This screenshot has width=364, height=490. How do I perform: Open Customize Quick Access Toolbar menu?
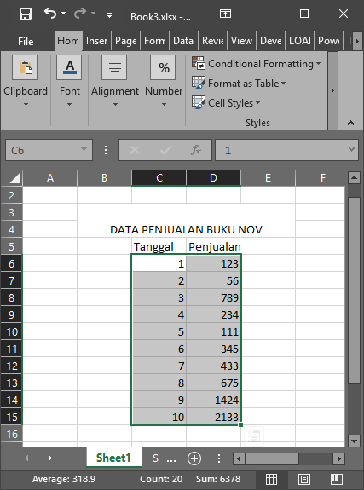click(x=109, y=14)
